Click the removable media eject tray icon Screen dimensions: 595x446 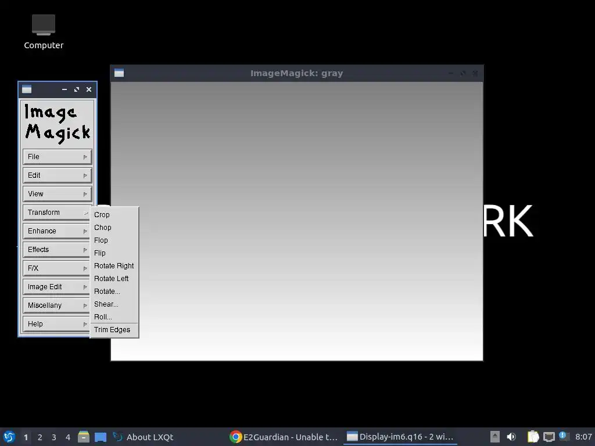tap(495, 437)
